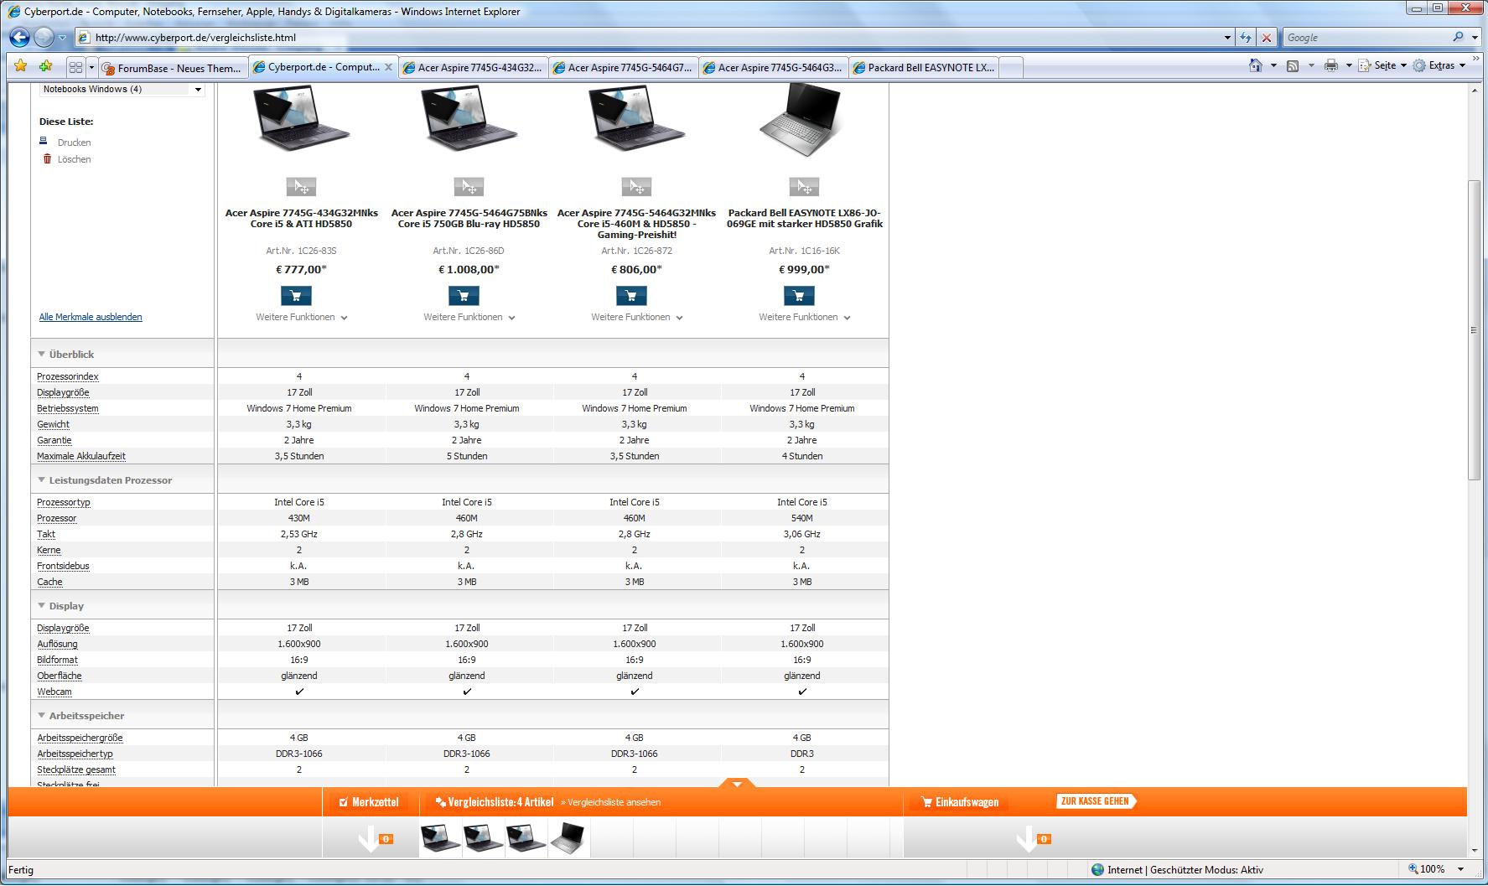This screenshot has width=1488, height=886.
Task: Click Merkzettel download arrow in bottom bar
Action: pyautogui.click(x=369, y=838)
